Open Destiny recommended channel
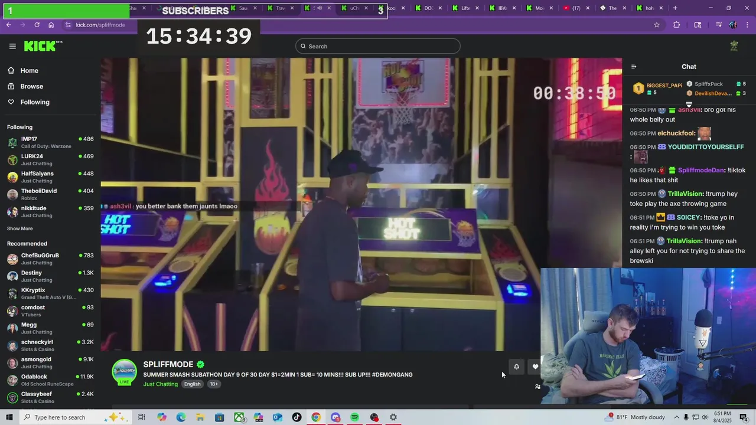 [50, 276]
